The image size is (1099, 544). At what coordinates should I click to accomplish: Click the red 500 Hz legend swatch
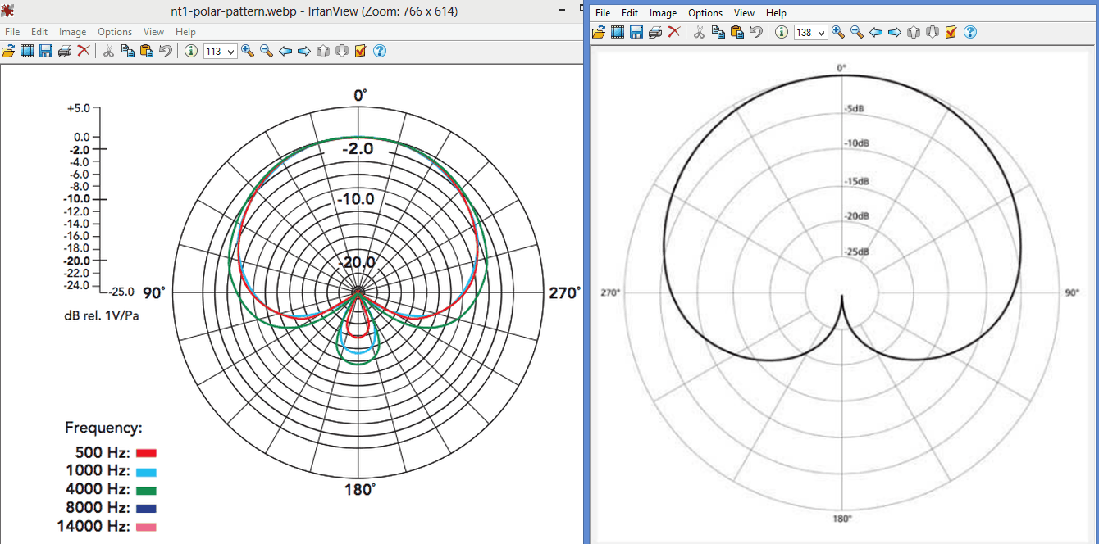[146, 453]
